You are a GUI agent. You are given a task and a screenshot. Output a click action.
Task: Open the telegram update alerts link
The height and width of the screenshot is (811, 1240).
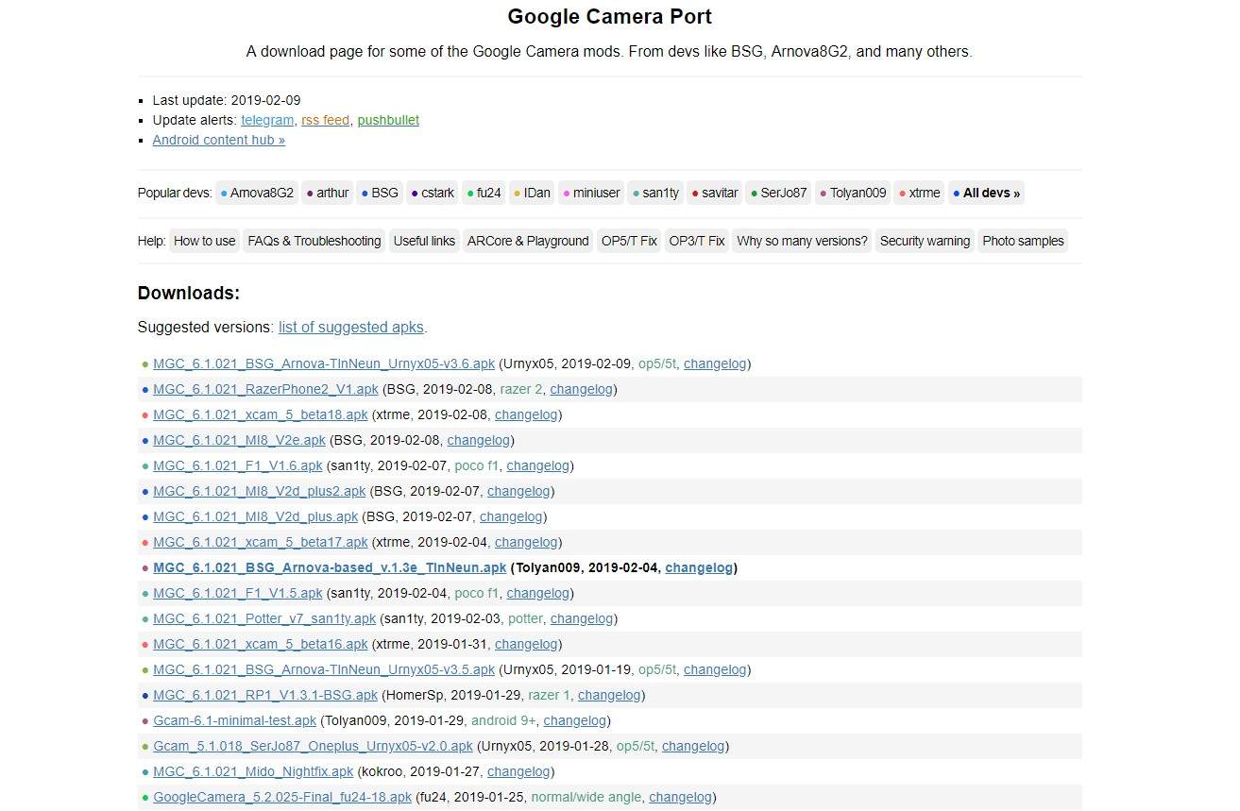click(x=266, y=120)
